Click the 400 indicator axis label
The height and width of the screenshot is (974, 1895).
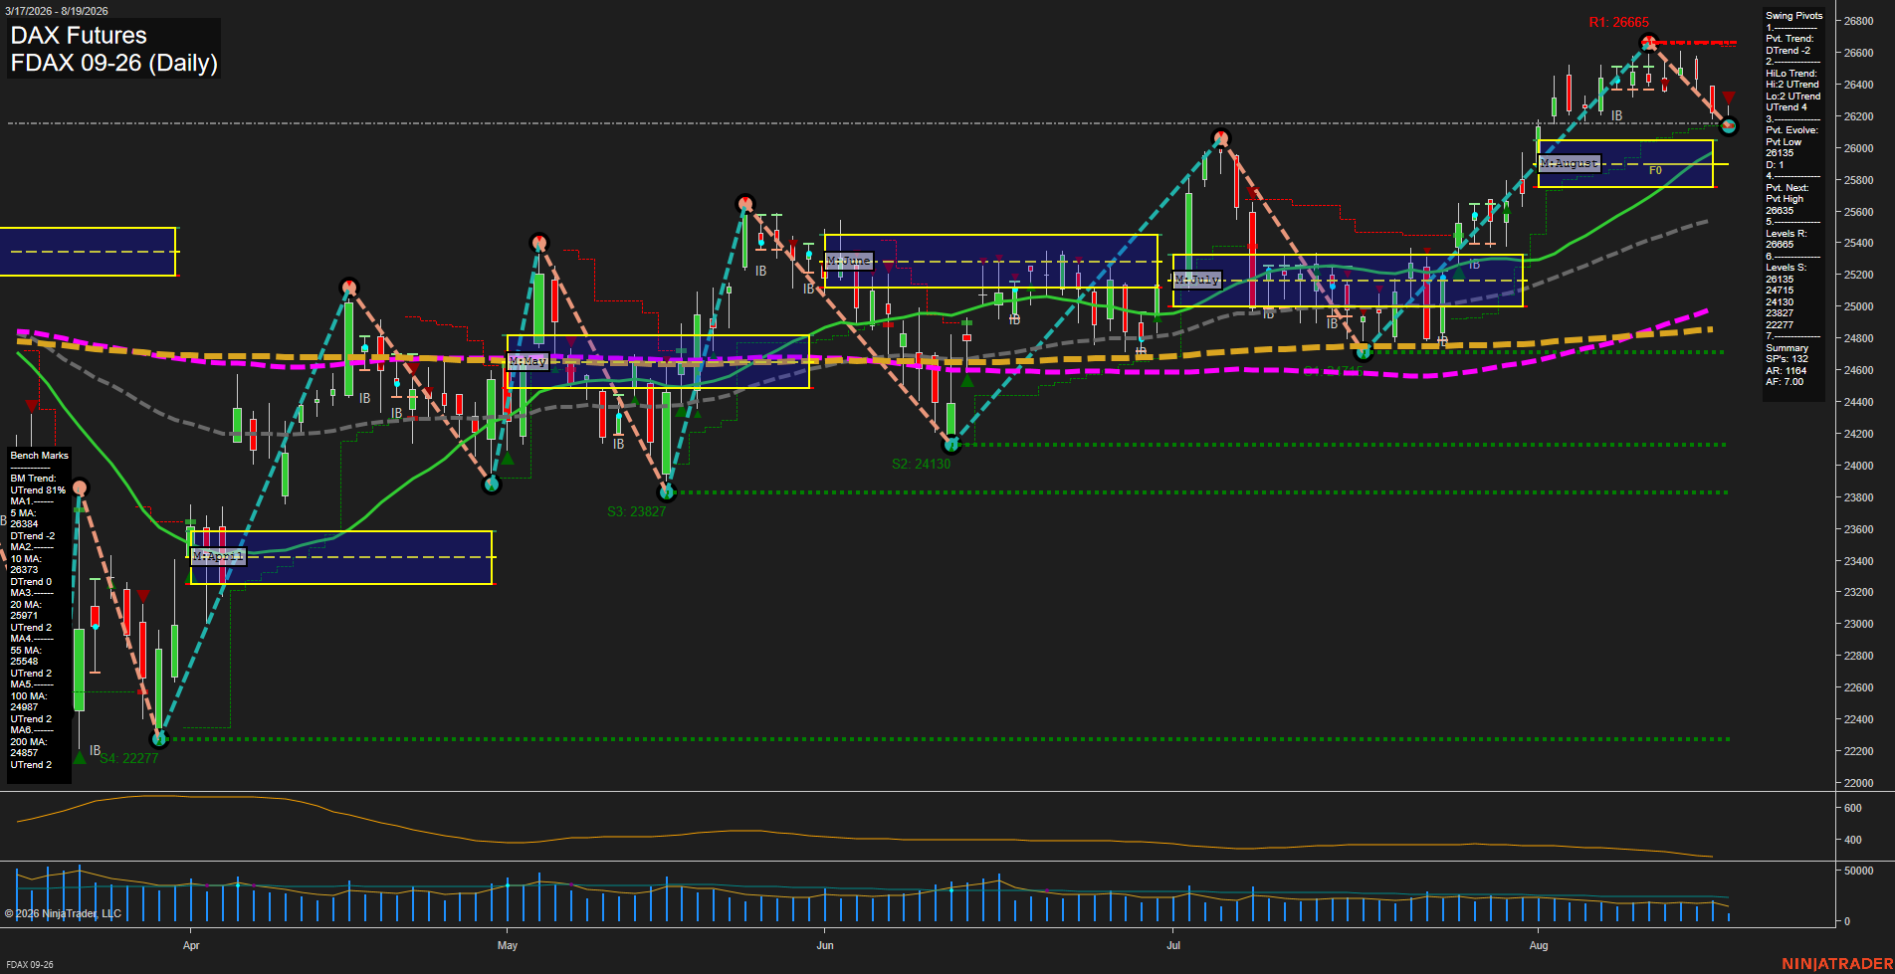pos(1853,840)
